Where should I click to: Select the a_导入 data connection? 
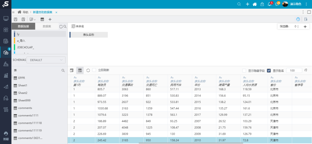click(x=21, y=40)
